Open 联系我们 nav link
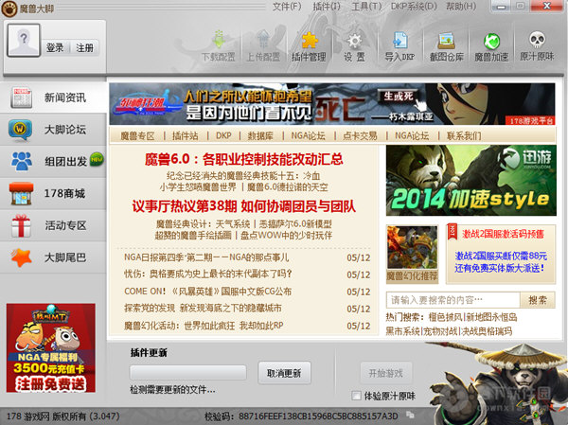The image size is (568, 425). point(464,136)
